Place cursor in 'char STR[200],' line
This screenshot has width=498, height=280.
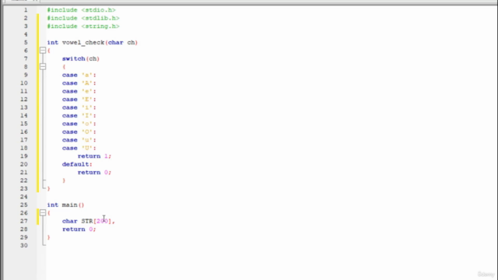click(89, 221)
